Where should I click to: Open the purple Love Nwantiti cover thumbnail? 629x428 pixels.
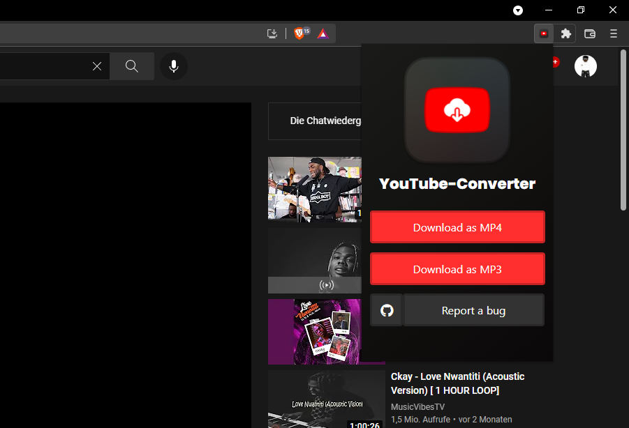(315, 332)
